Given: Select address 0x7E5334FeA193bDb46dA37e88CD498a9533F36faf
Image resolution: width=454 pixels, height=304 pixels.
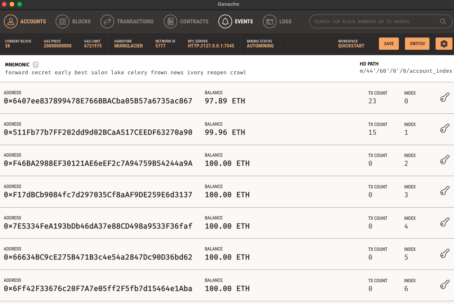Looking at the screenshot, I should point(98,226).
